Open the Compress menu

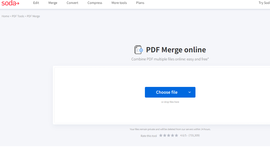[95, 3]
